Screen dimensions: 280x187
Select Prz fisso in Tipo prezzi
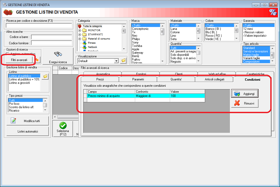(14, 103)
